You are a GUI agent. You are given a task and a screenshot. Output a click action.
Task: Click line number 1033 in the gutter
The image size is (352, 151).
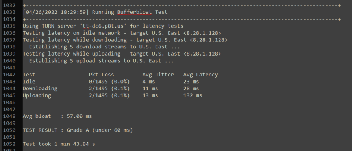[9, 12]
